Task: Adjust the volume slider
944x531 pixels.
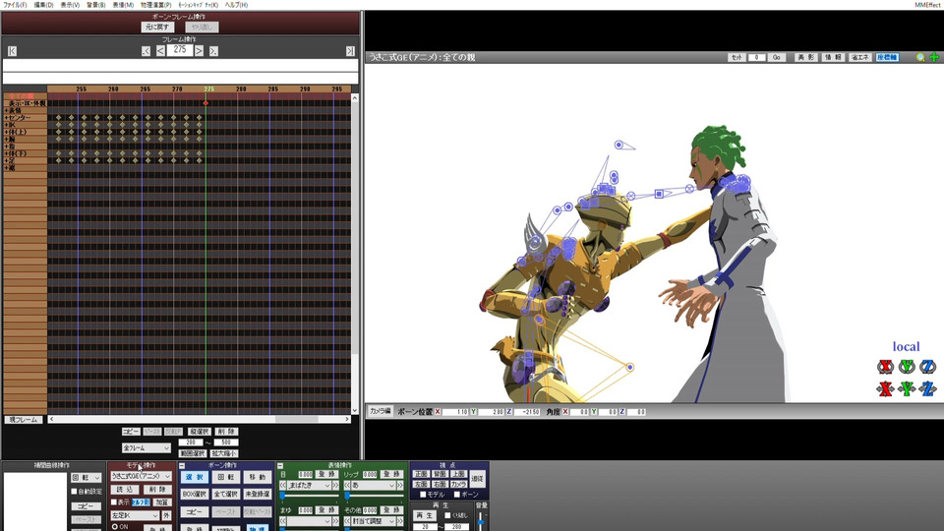Action: pos(481,521)
